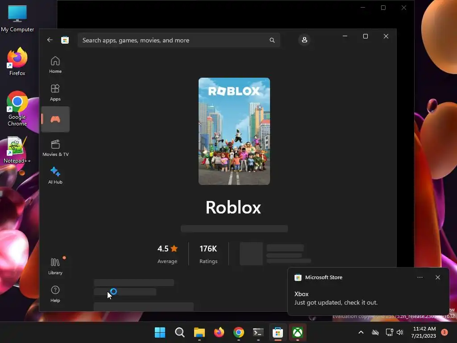
Task: Open Movies & TV in the sidebar
Action: click(55, 148)
